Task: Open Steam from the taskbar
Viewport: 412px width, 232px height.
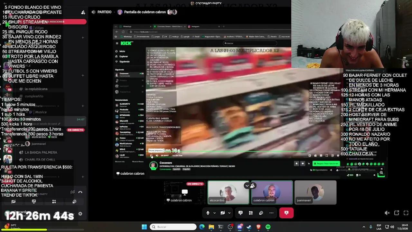Action: (x=249, y=227)
